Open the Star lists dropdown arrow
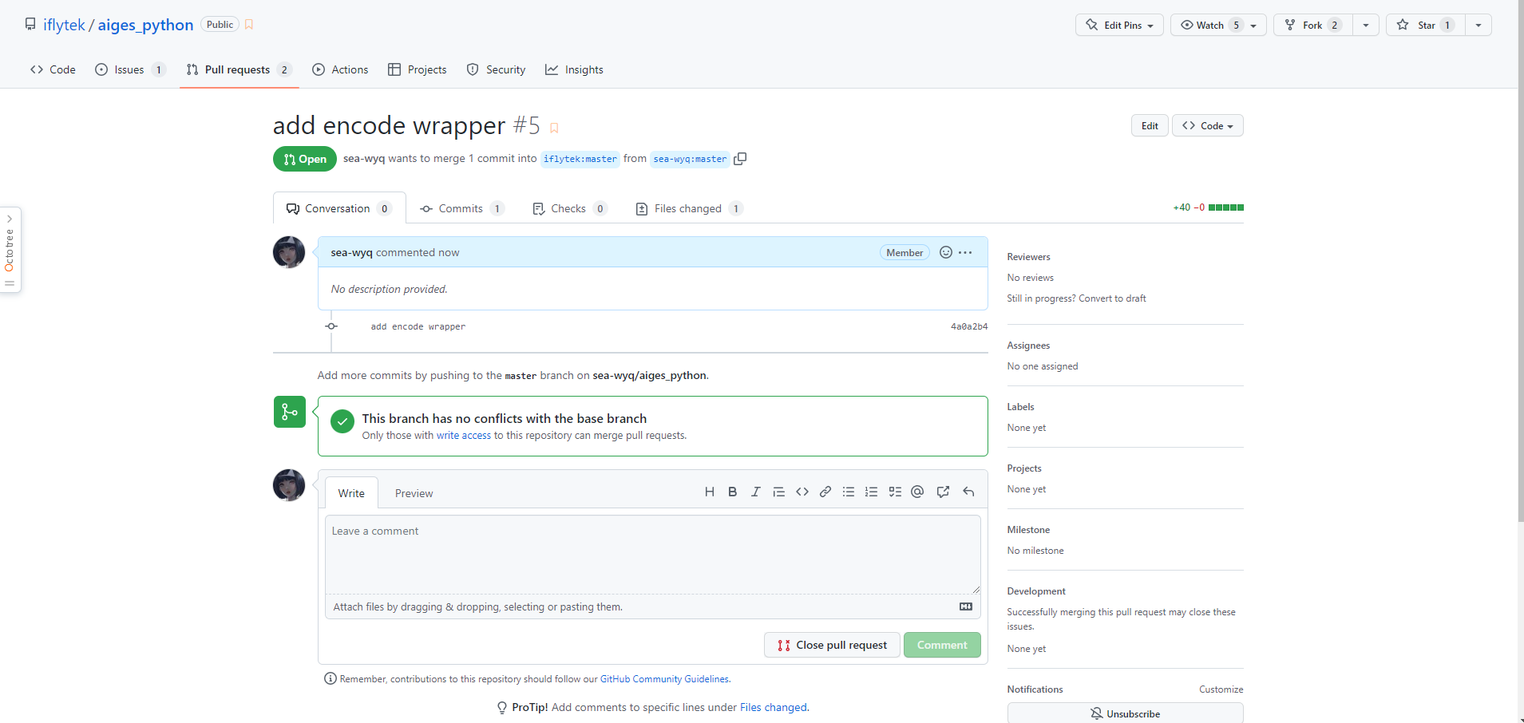The width and height of the screenshot is (1524, 723). 1478,25
